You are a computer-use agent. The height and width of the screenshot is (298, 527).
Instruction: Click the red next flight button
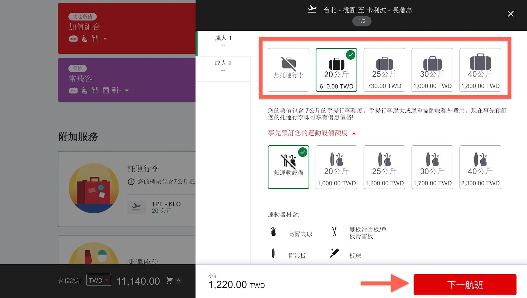point(465,285)
